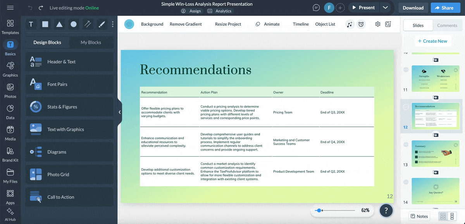465x224 pixels.
Task: Switch to the Comments tab
Action: pyautogui.click(x=447, y=26)
